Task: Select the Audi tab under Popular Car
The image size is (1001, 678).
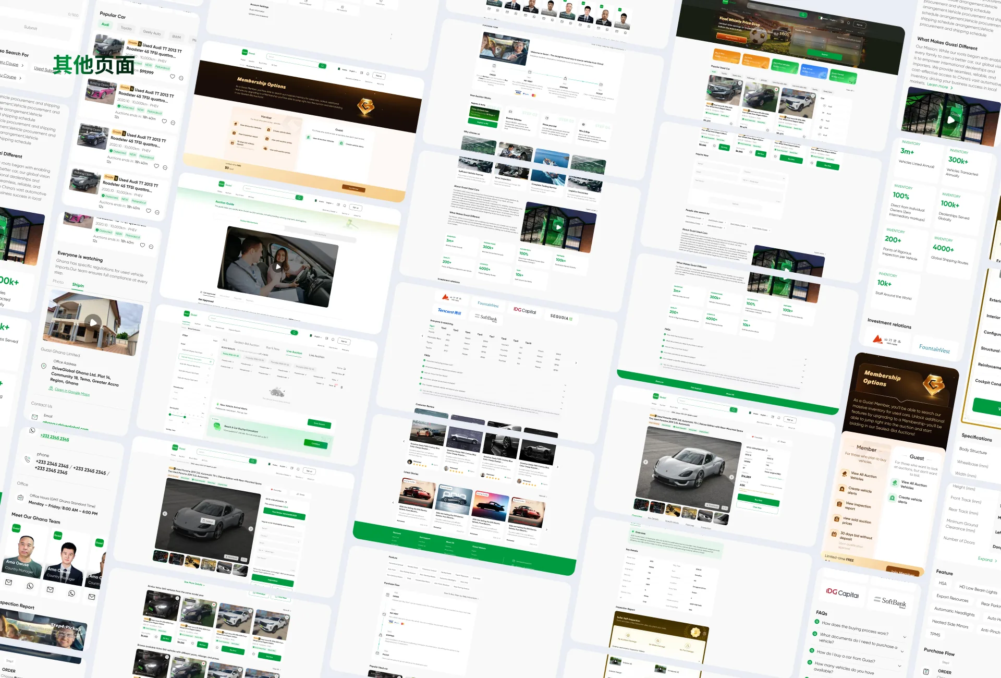Action: [105, 25]
